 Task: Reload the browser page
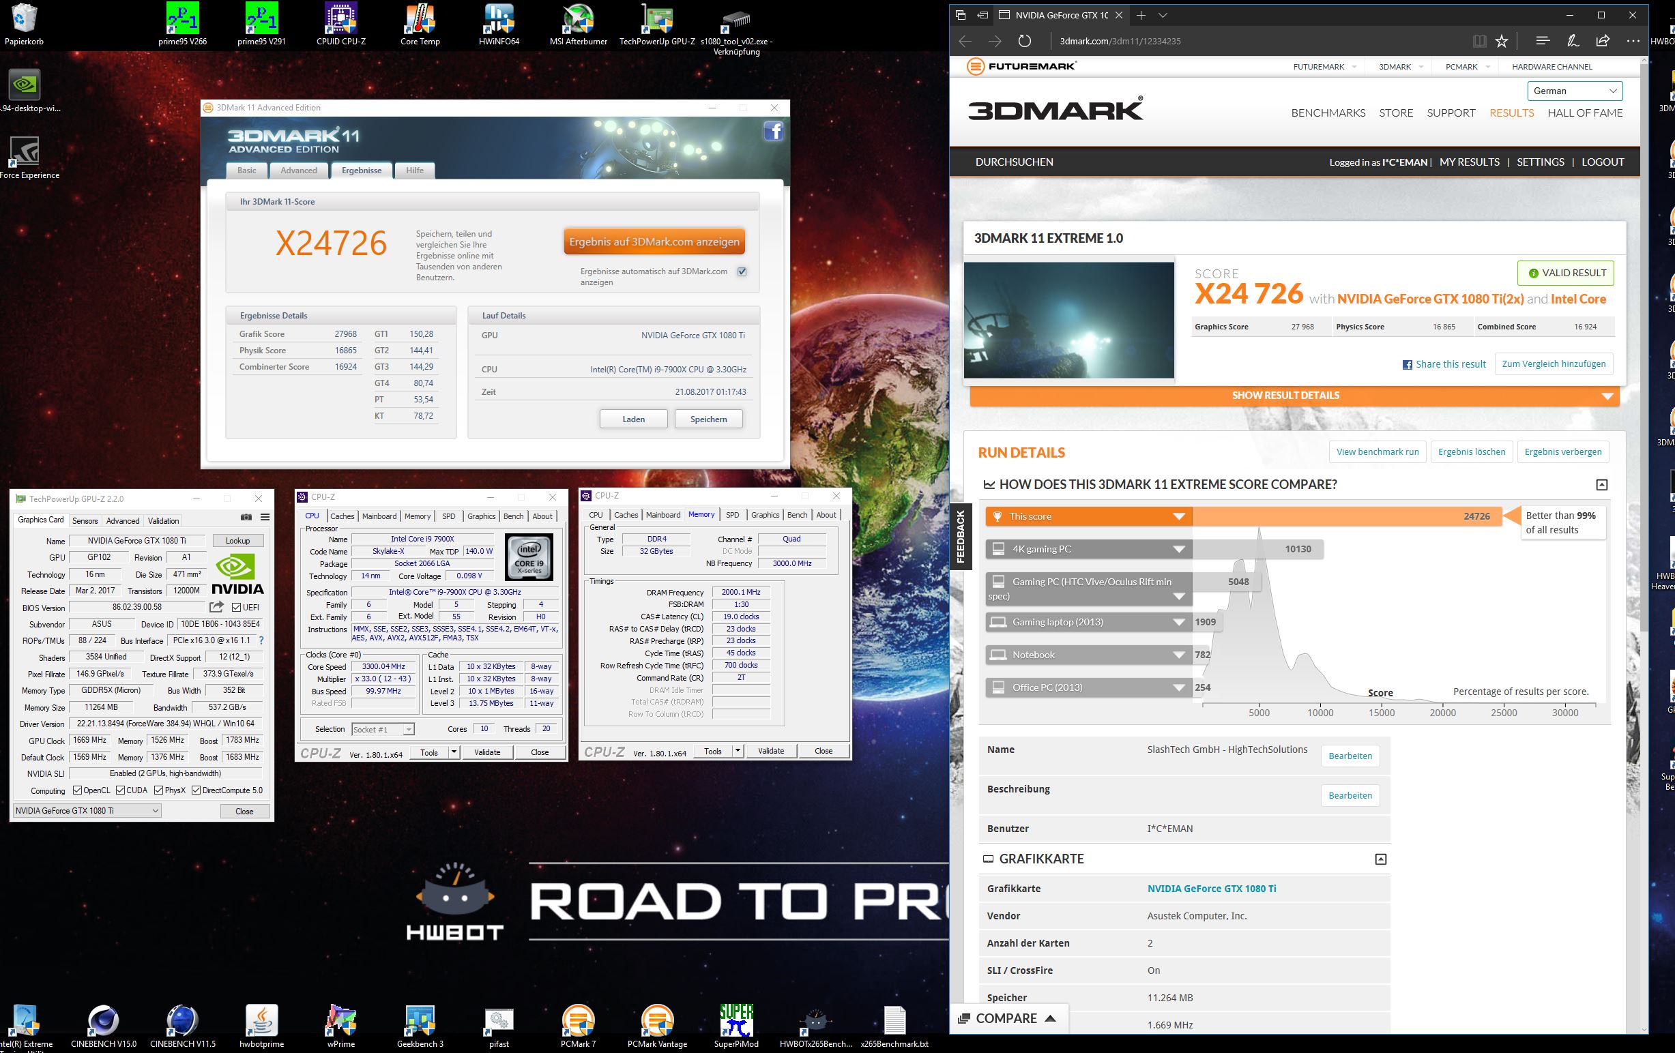(1025, 41)
